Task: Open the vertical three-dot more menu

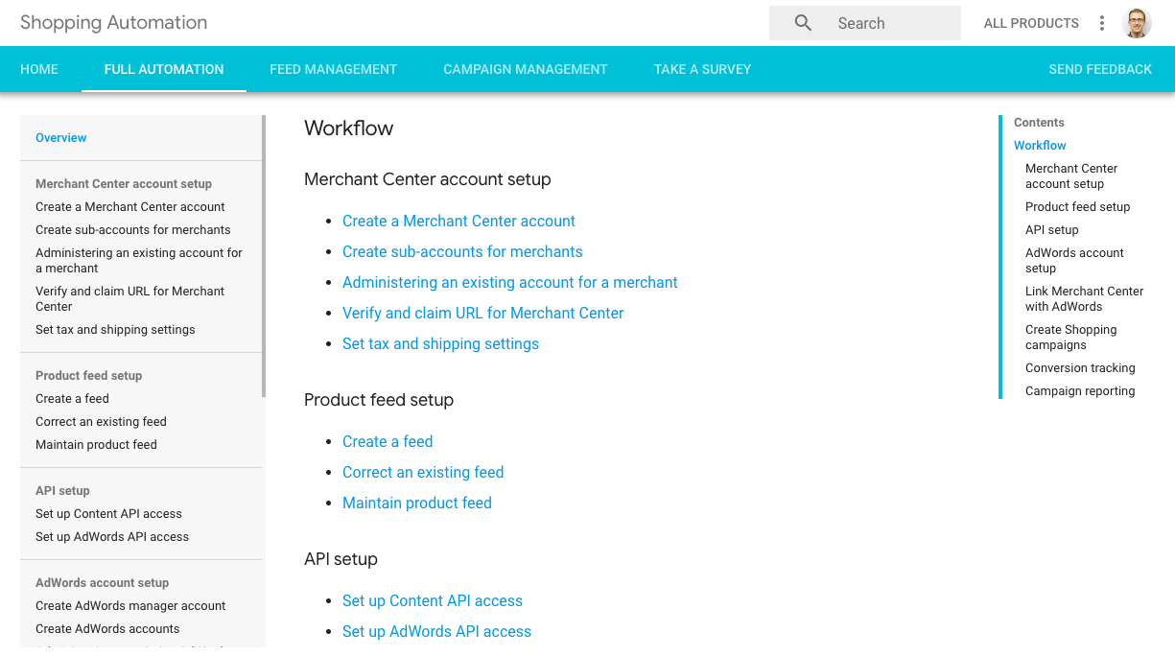Action: [x=1102, y=23]
